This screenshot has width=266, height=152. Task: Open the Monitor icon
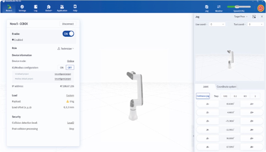pyautogui.click(x=219, y=7)
